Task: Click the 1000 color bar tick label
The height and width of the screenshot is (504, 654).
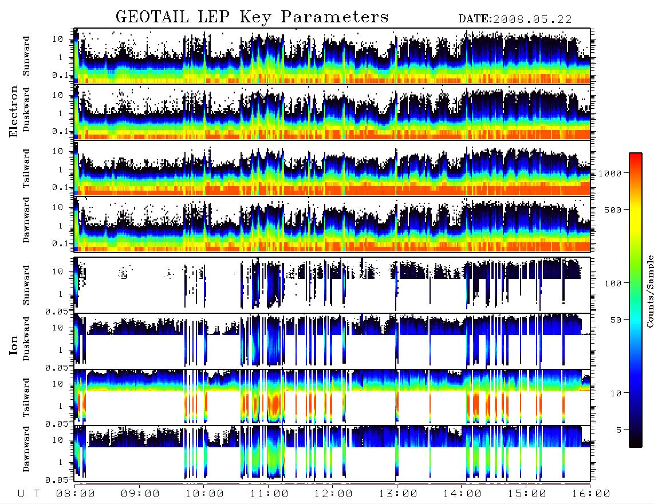Action: click(610, 174)
